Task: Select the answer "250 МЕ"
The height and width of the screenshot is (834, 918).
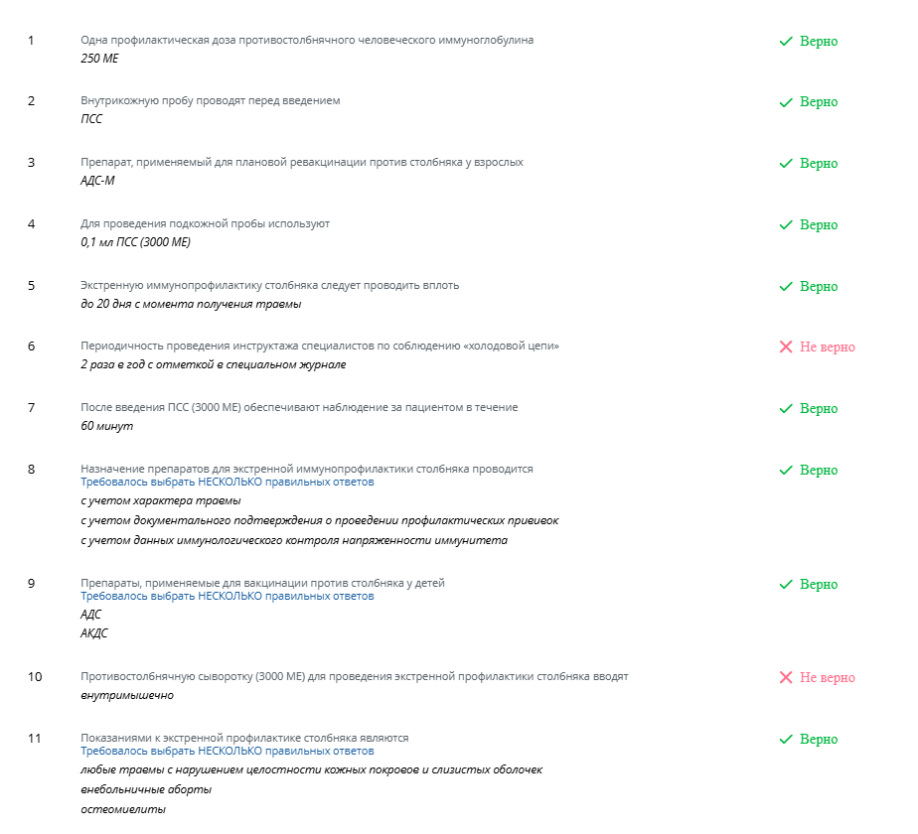Action: [99, 59]
